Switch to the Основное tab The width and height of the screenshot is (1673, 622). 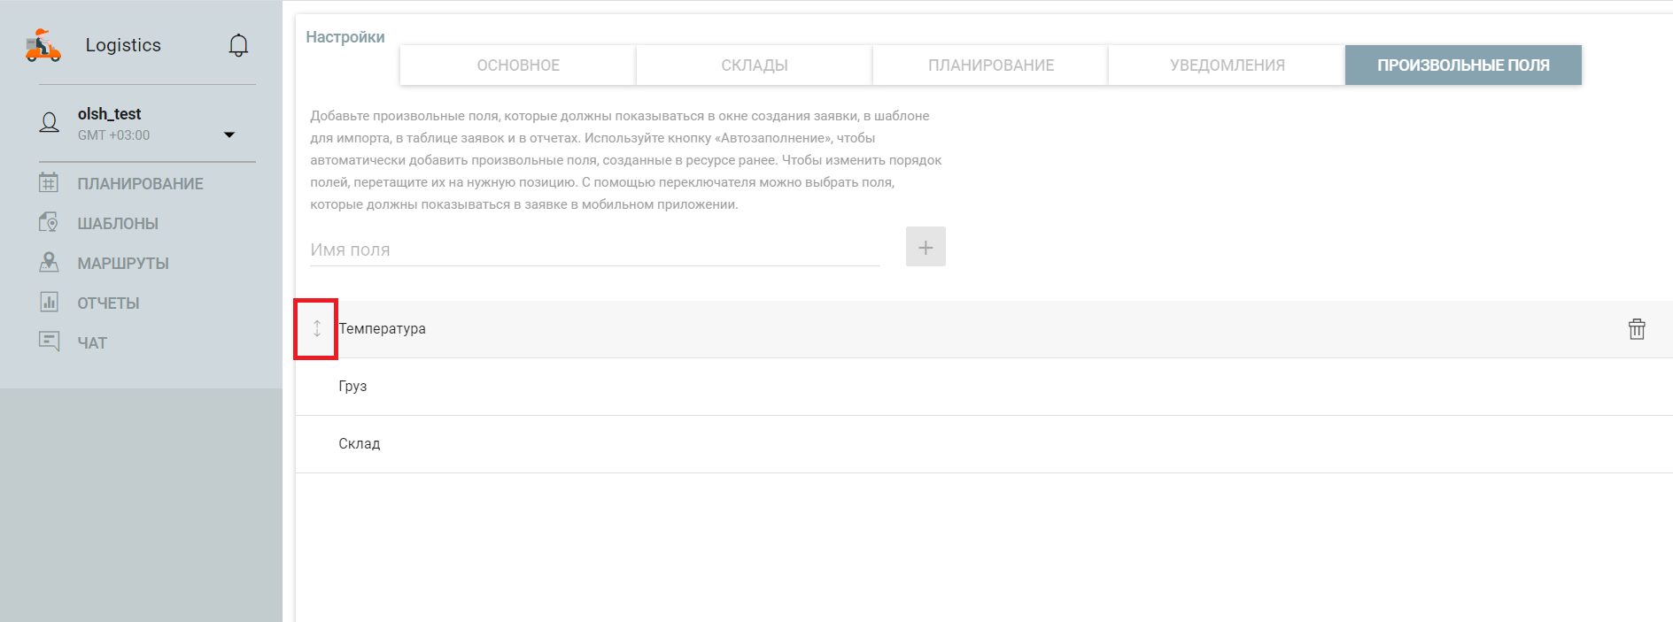[518, 65]
